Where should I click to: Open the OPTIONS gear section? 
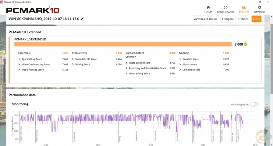[259, 9]
